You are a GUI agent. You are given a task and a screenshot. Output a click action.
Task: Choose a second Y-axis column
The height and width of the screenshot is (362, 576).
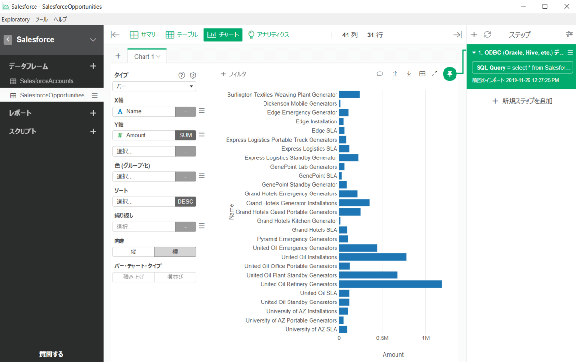[x=144, y=151]
